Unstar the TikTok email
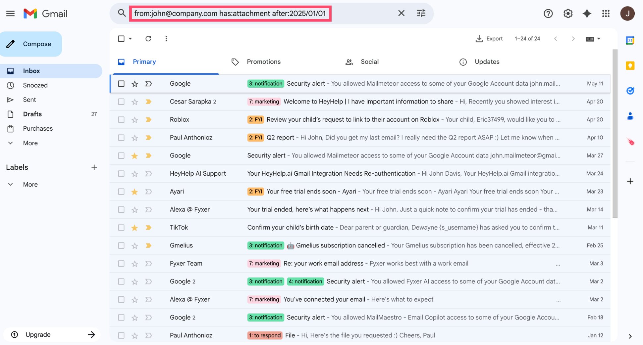This screenshot has height=345, width=643. click(134, 228)
